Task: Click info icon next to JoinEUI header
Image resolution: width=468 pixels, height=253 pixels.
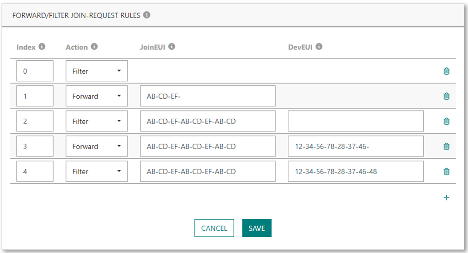Action: (172, 47)
